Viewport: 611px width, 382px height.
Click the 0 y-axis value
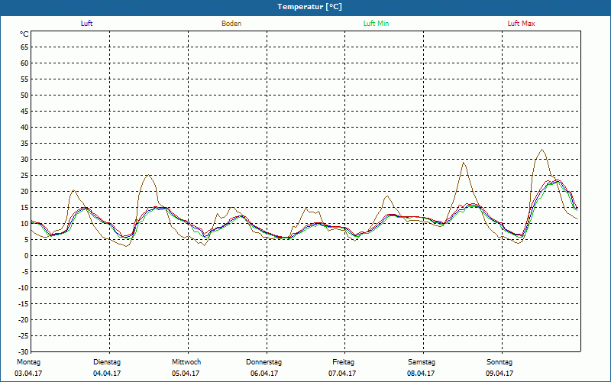pyautogui.click(x=27, y=256)
